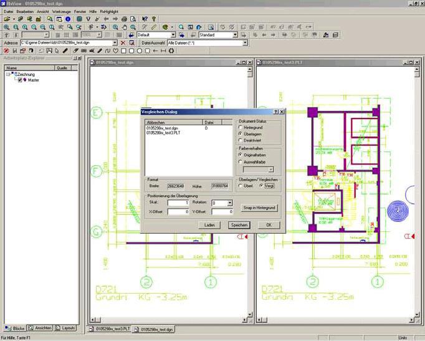Open the zoom percent dropdown in toolbar
Screen dimensions: 425x341
click(x=99, y=35)
